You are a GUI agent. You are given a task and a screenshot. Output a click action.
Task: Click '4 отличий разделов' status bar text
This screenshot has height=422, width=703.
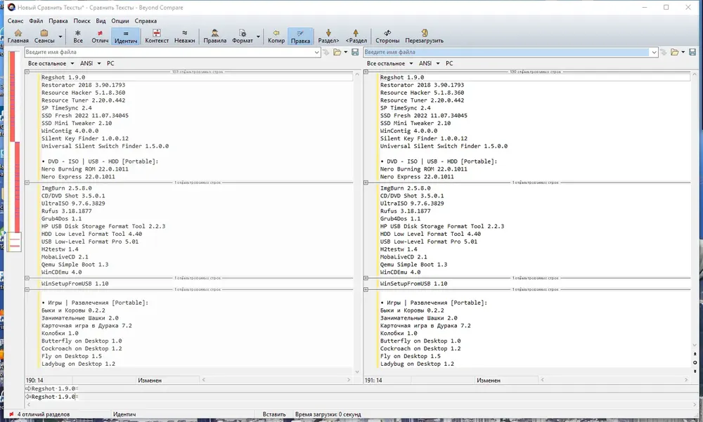click(x=44, y=414)
